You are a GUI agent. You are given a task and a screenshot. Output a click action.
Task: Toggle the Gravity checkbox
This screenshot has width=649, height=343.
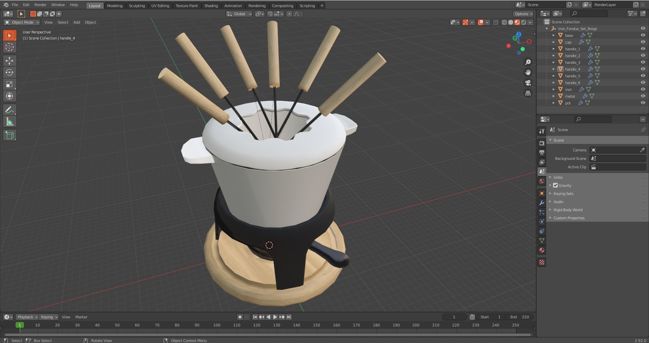click(555, 185)
